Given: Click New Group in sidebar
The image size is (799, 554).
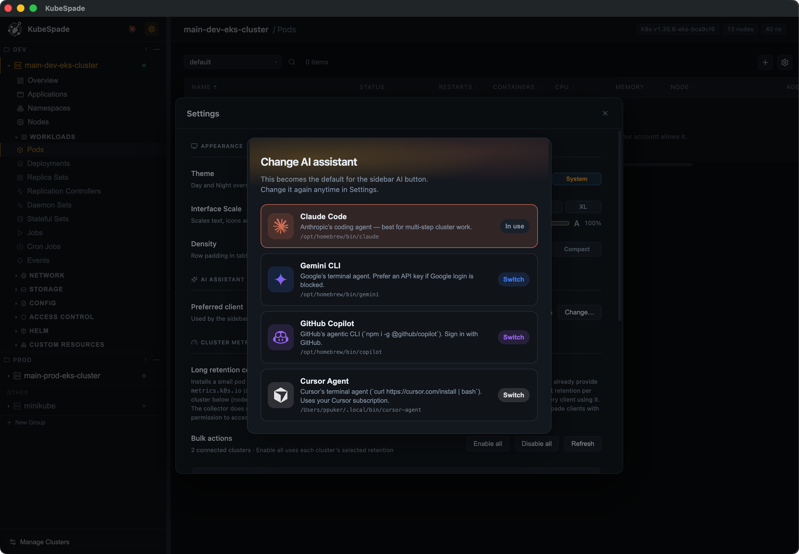Looking at the screenshot, I should click(x=26, y=422).
